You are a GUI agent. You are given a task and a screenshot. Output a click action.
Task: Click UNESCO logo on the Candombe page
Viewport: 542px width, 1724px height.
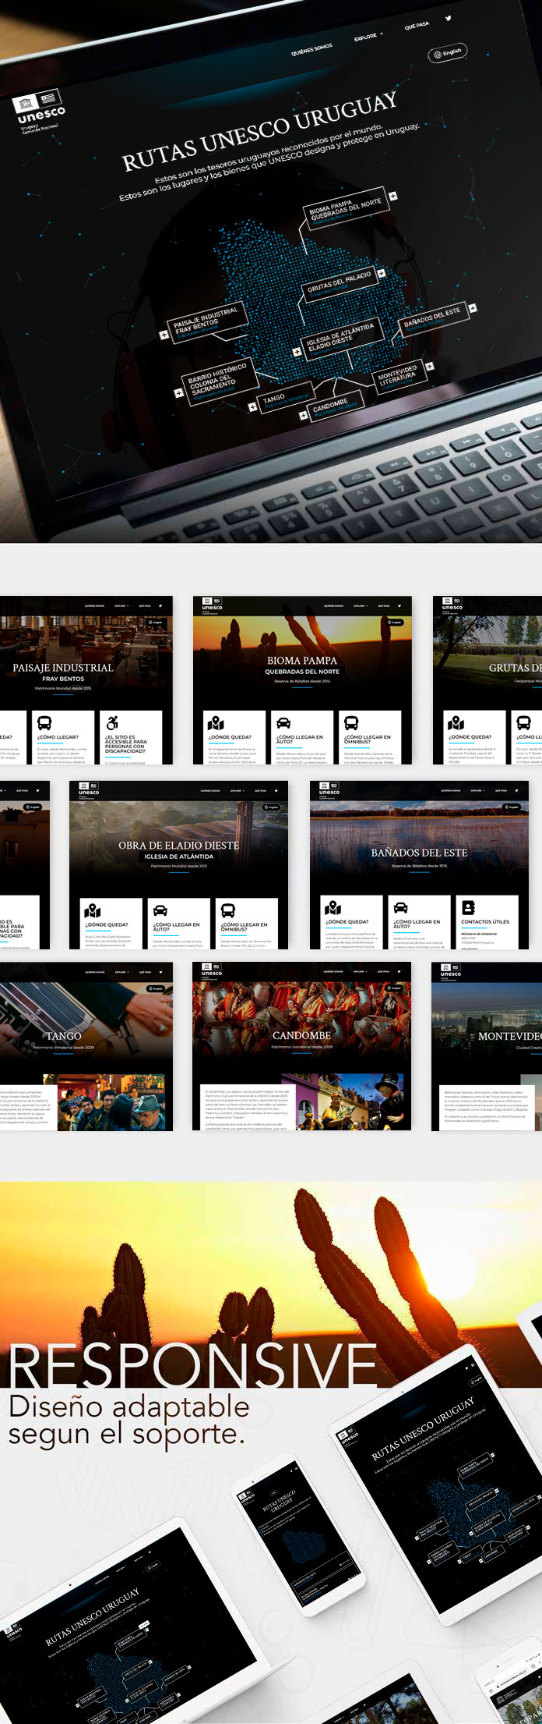click(212, 972)
